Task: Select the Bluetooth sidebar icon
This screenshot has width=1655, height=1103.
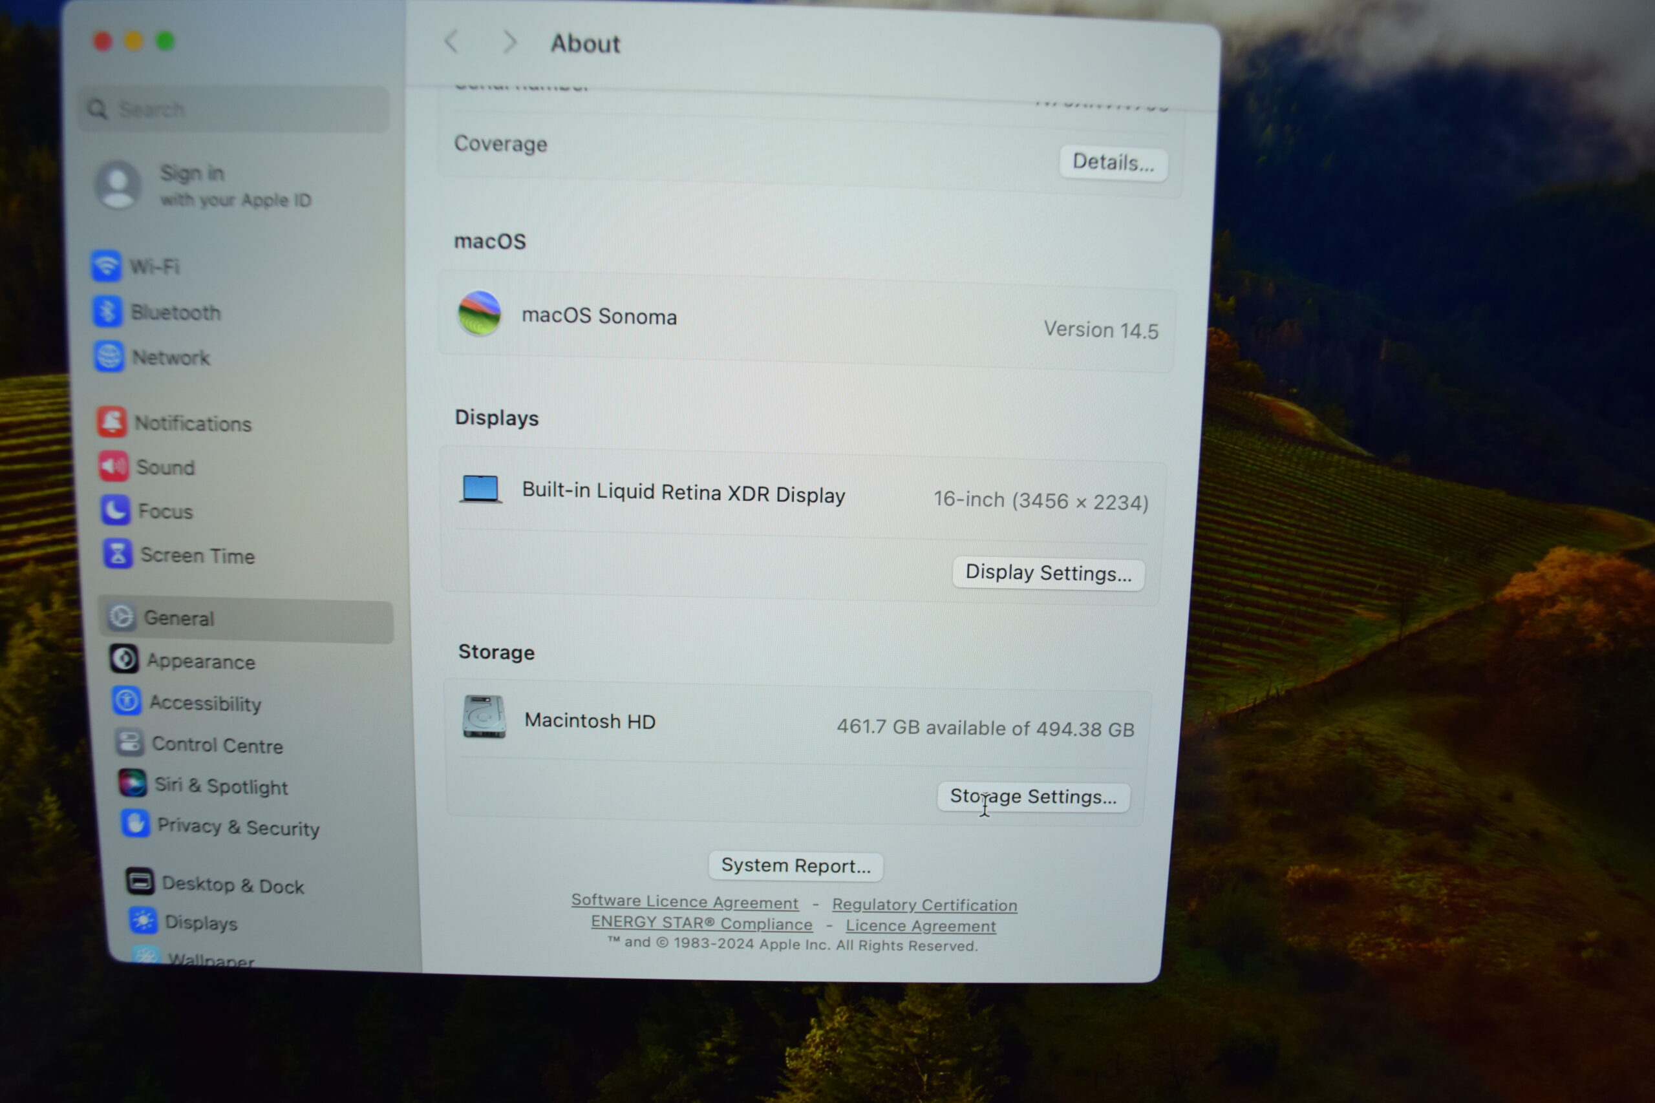Action: (109, 311)
